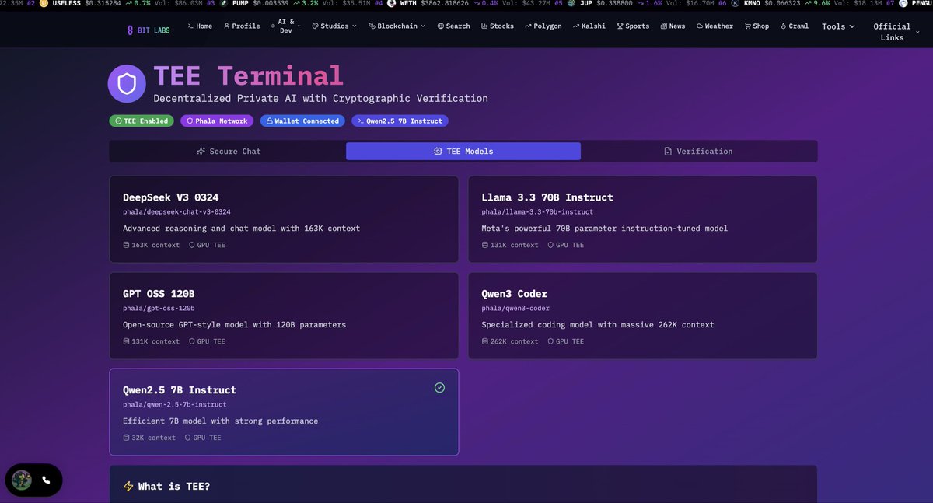Click the Wallet Connected badge
The image size is (933, 503).
302,121
